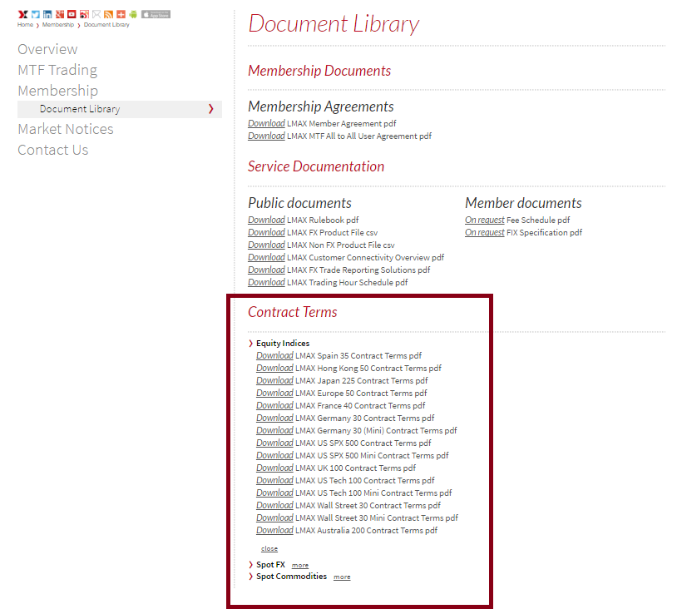682x614 pixels.
Task: Click On request for FIX Specification pdf
Action: coord(485,233)
